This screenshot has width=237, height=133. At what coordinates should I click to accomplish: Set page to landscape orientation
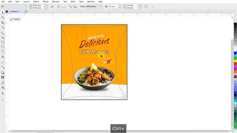63,7
